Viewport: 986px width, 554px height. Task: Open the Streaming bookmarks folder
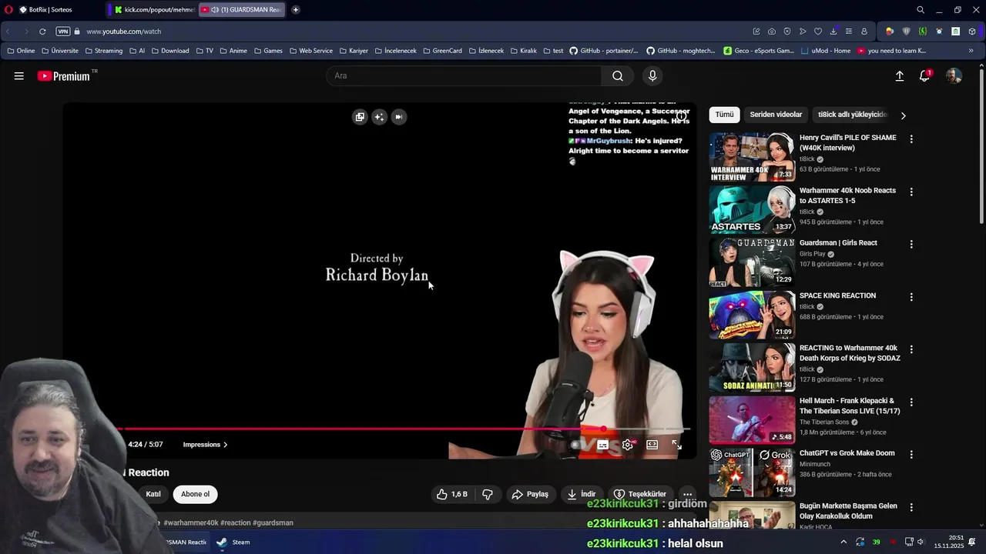[104, 51]
